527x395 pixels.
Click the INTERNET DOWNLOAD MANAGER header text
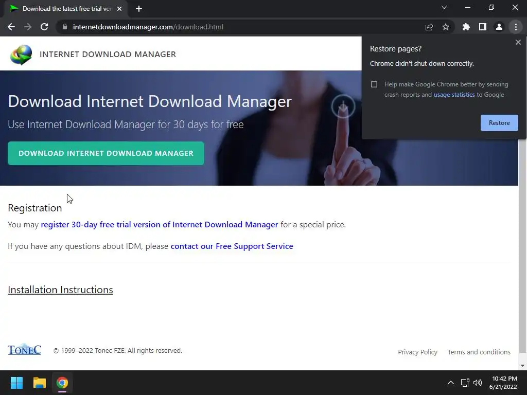108,55
